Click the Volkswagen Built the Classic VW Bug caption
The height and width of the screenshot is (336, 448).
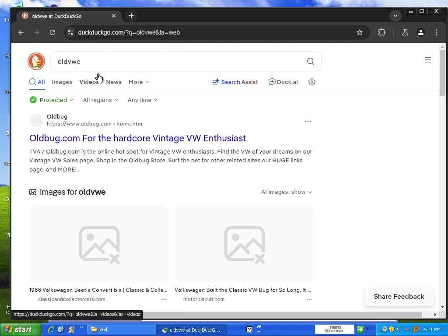(243, 290)
